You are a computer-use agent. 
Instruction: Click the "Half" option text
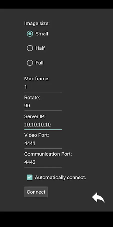[40, 48]
